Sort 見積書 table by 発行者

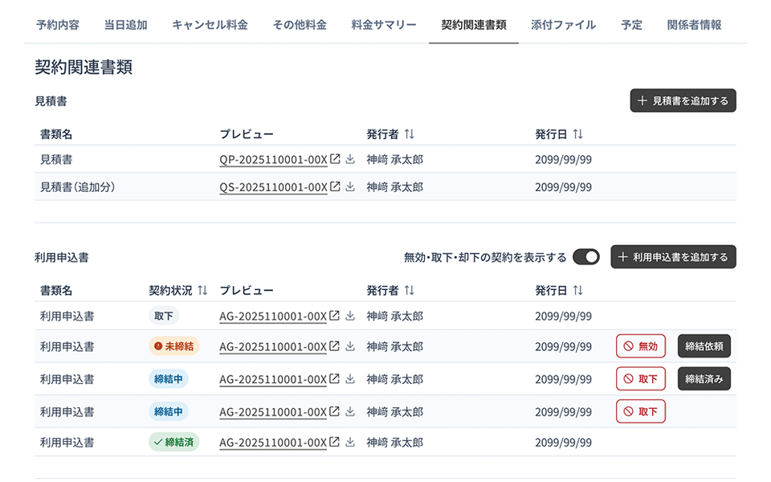coord(410,134)
